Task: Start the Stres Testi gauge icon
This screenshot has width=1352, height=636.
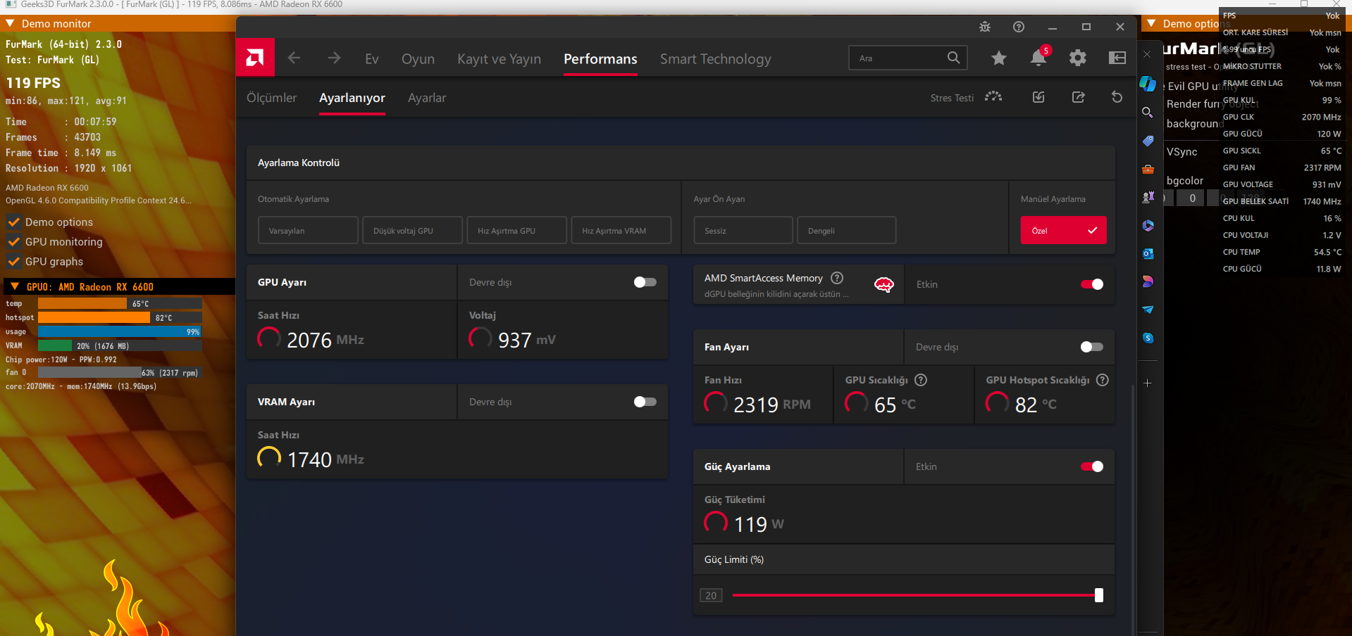Action: tap(993, 97)
